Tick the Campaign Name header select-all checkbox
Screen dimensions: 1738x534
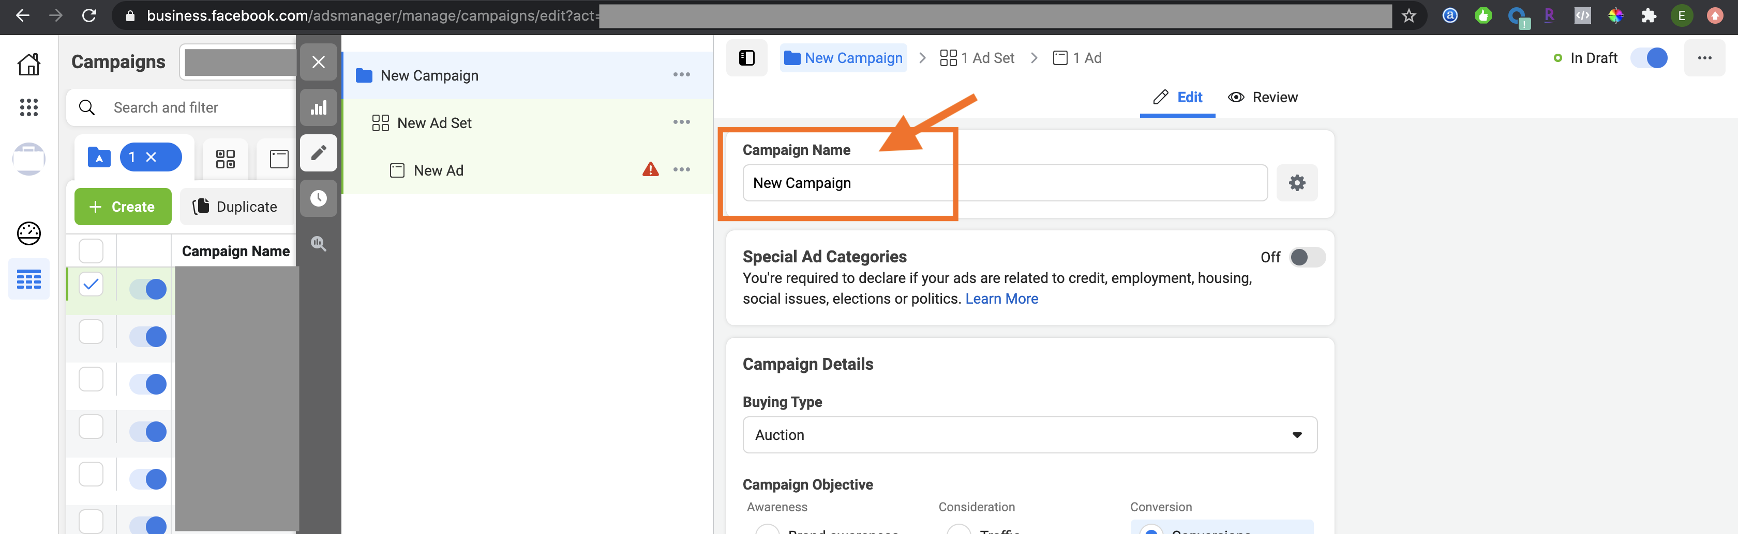tap(91, 251)
